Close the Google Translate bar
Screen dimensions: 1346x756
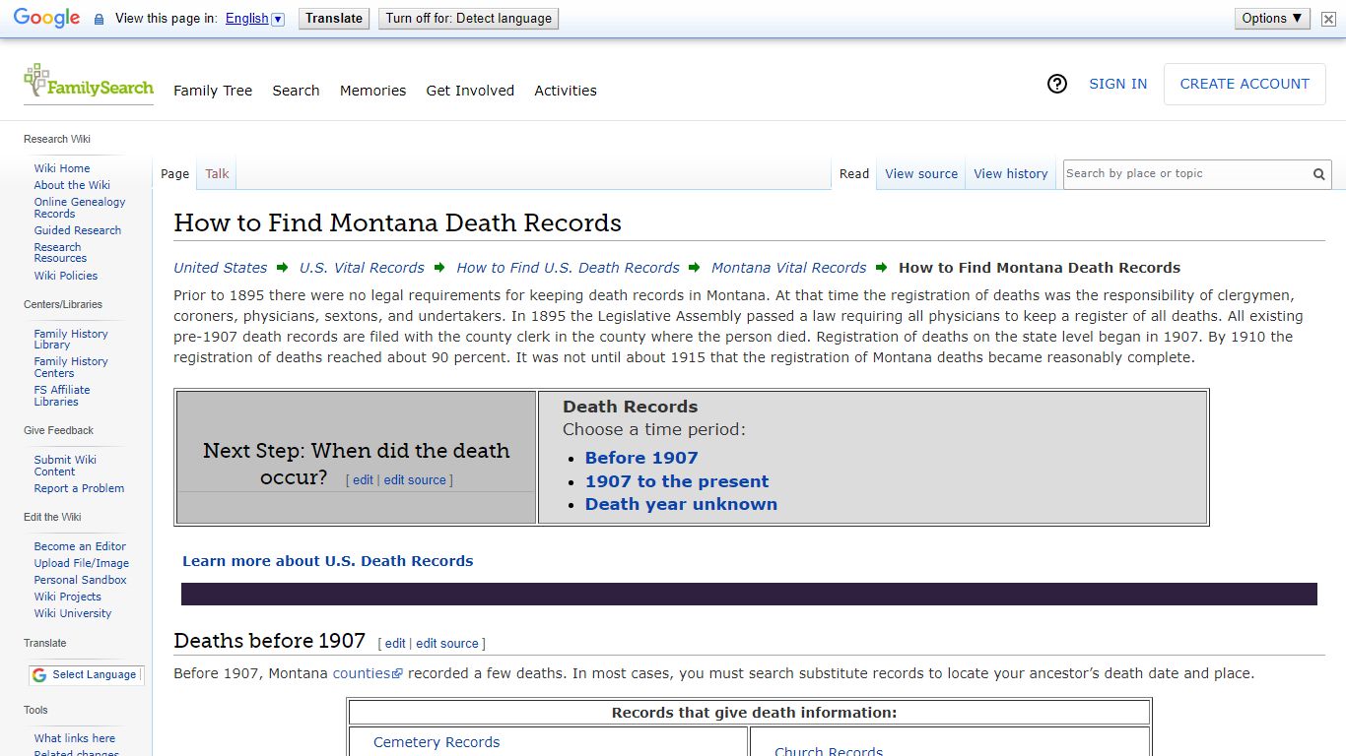1328,19
